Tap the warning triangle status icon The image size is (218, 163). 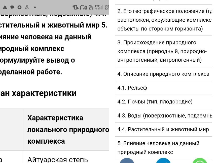coord(5,7)
